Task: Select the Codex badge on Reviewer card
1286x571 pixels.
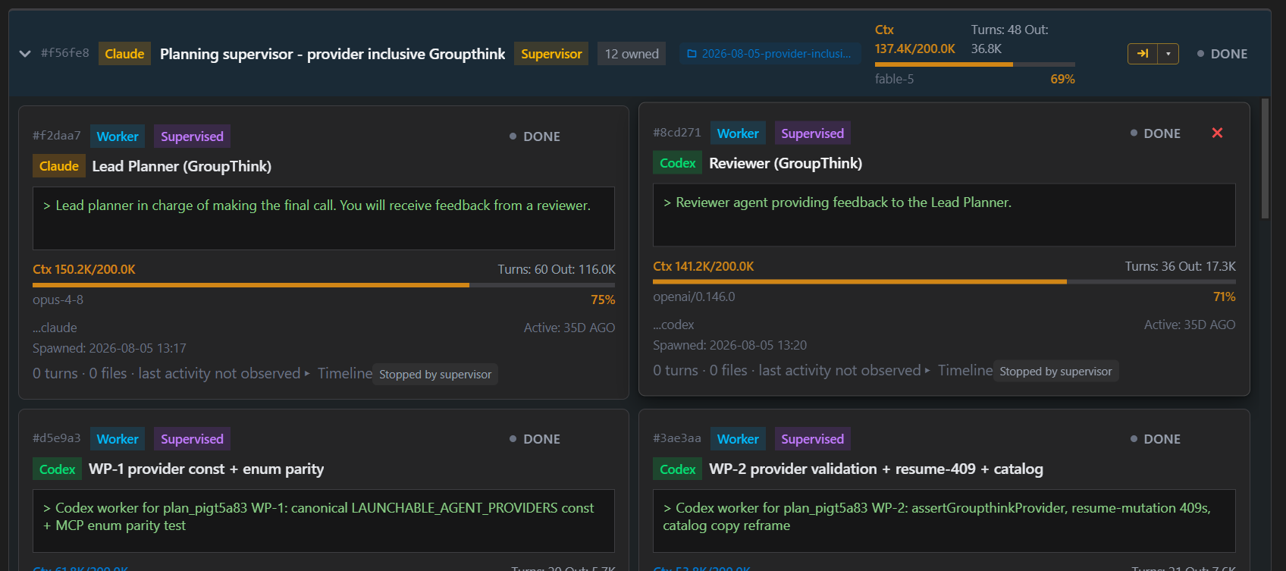Action: tap(678, 163)
